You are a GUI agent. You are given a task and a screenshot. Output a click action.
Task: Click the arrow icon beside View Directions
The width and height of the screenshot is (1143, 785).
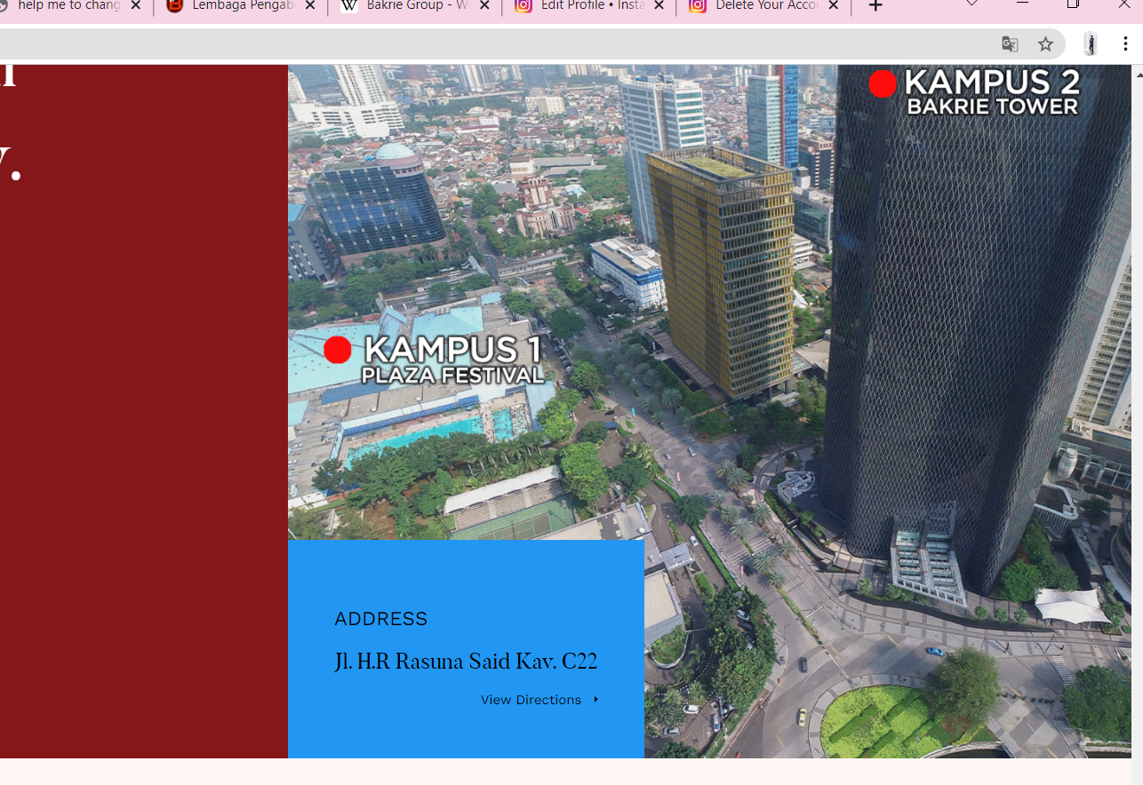[595, 700]
